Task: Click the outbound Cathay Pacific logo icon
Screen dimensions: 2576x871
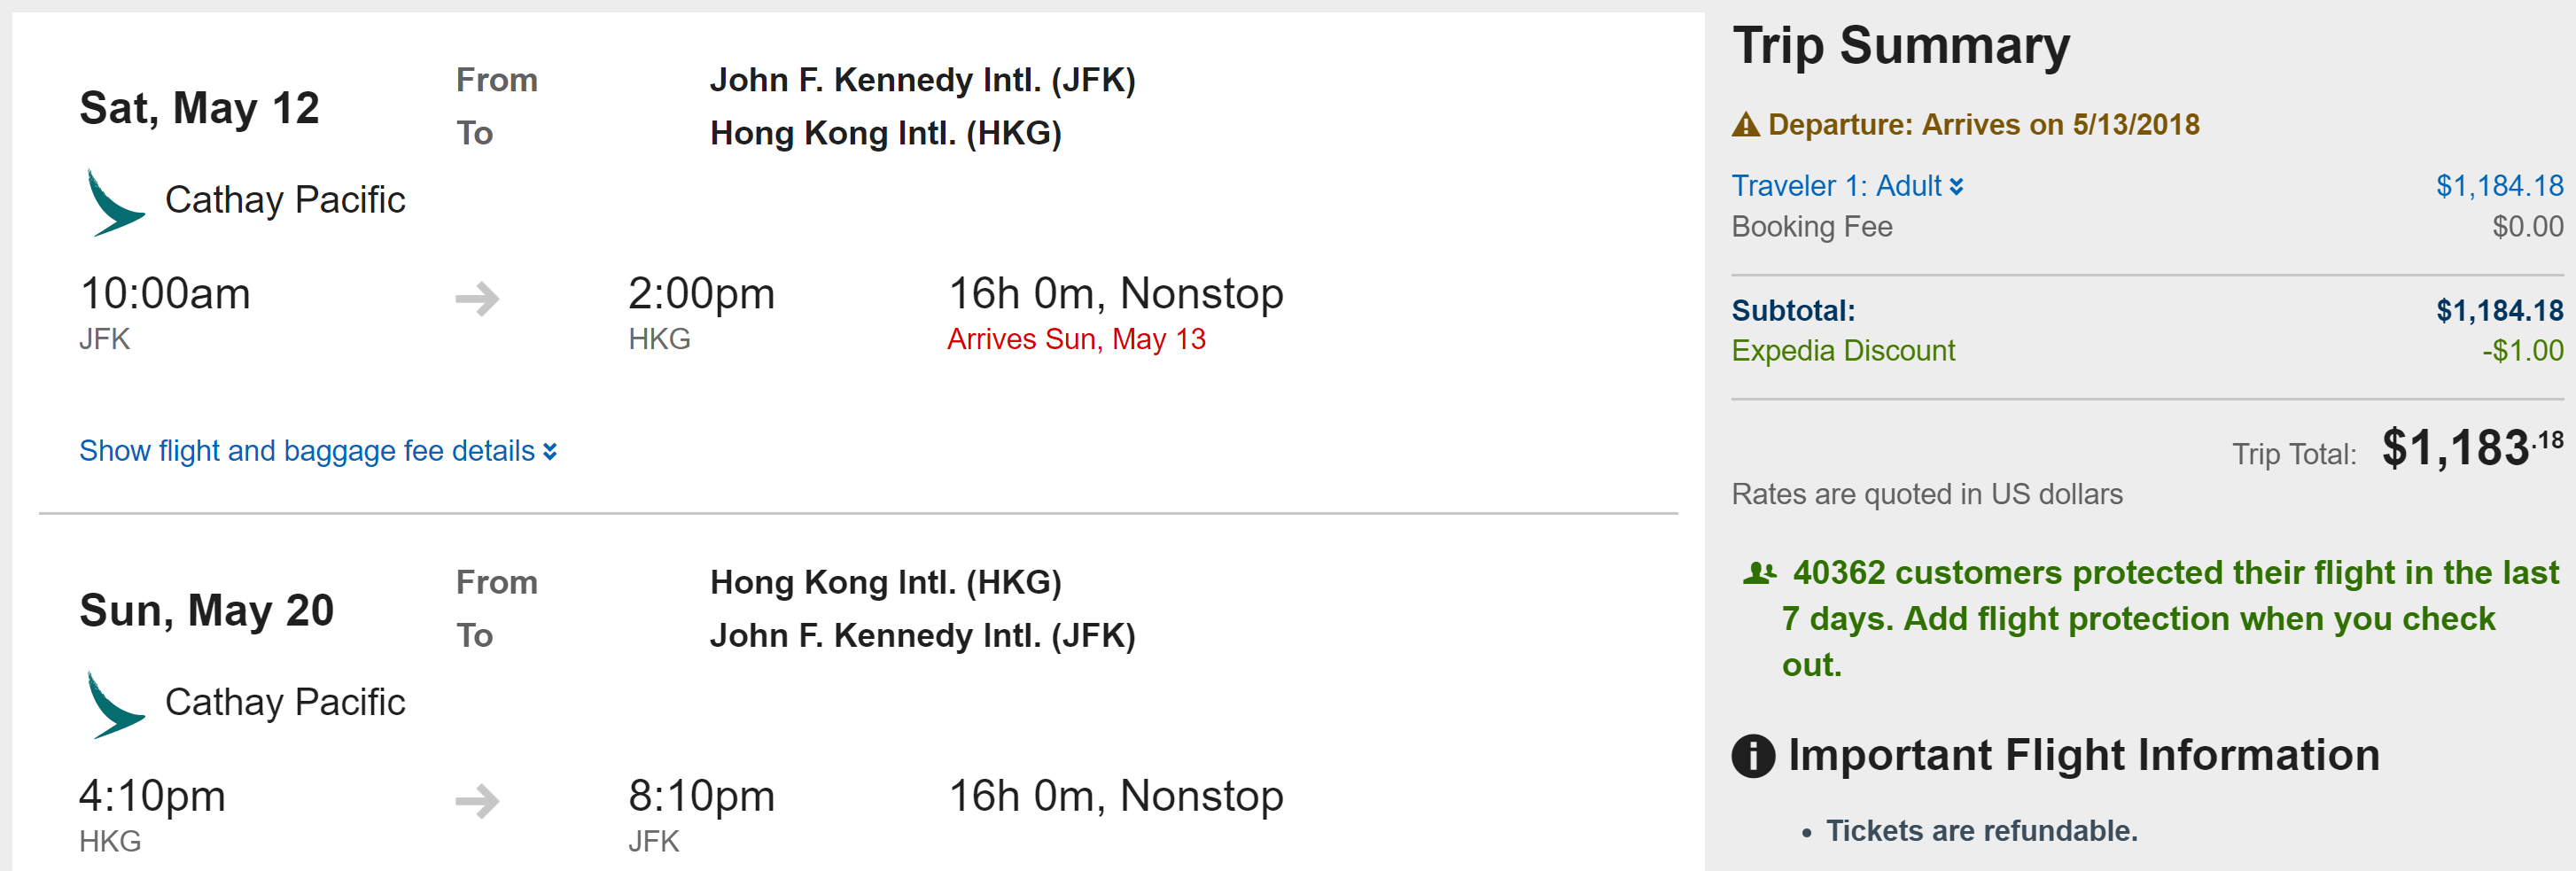Action: pos(114,203)
